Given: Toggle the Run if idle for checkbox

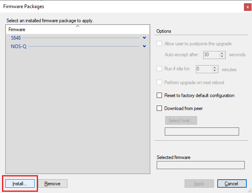Looking at the screenshot, I should point(160,69).
